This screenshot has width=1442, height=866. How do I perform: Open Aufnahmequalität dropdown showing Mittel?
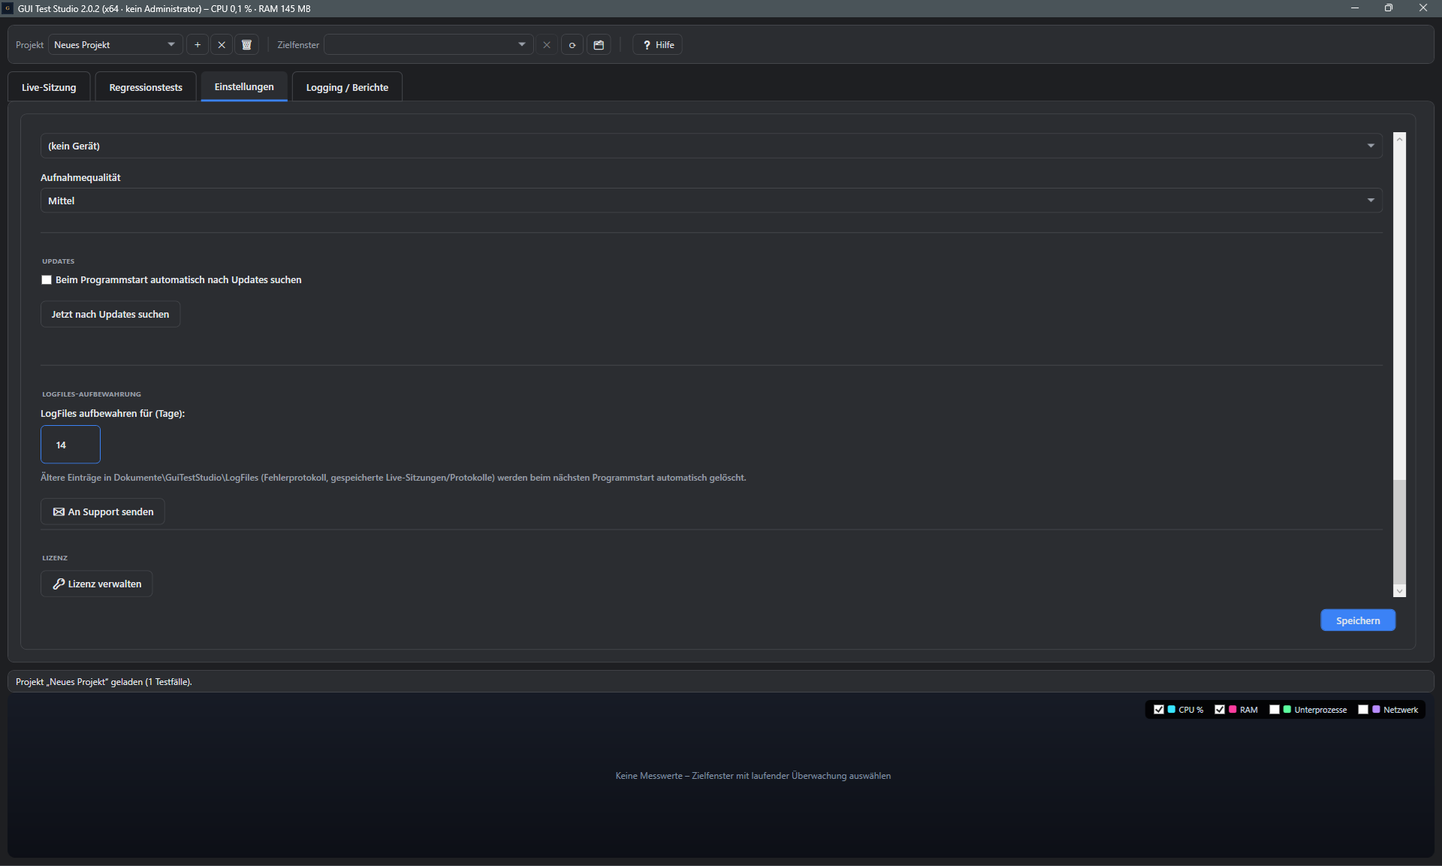point(711,201)
